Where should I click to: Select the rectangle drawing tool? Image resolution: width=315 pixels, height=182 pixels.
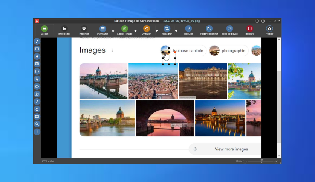point(37,49)
